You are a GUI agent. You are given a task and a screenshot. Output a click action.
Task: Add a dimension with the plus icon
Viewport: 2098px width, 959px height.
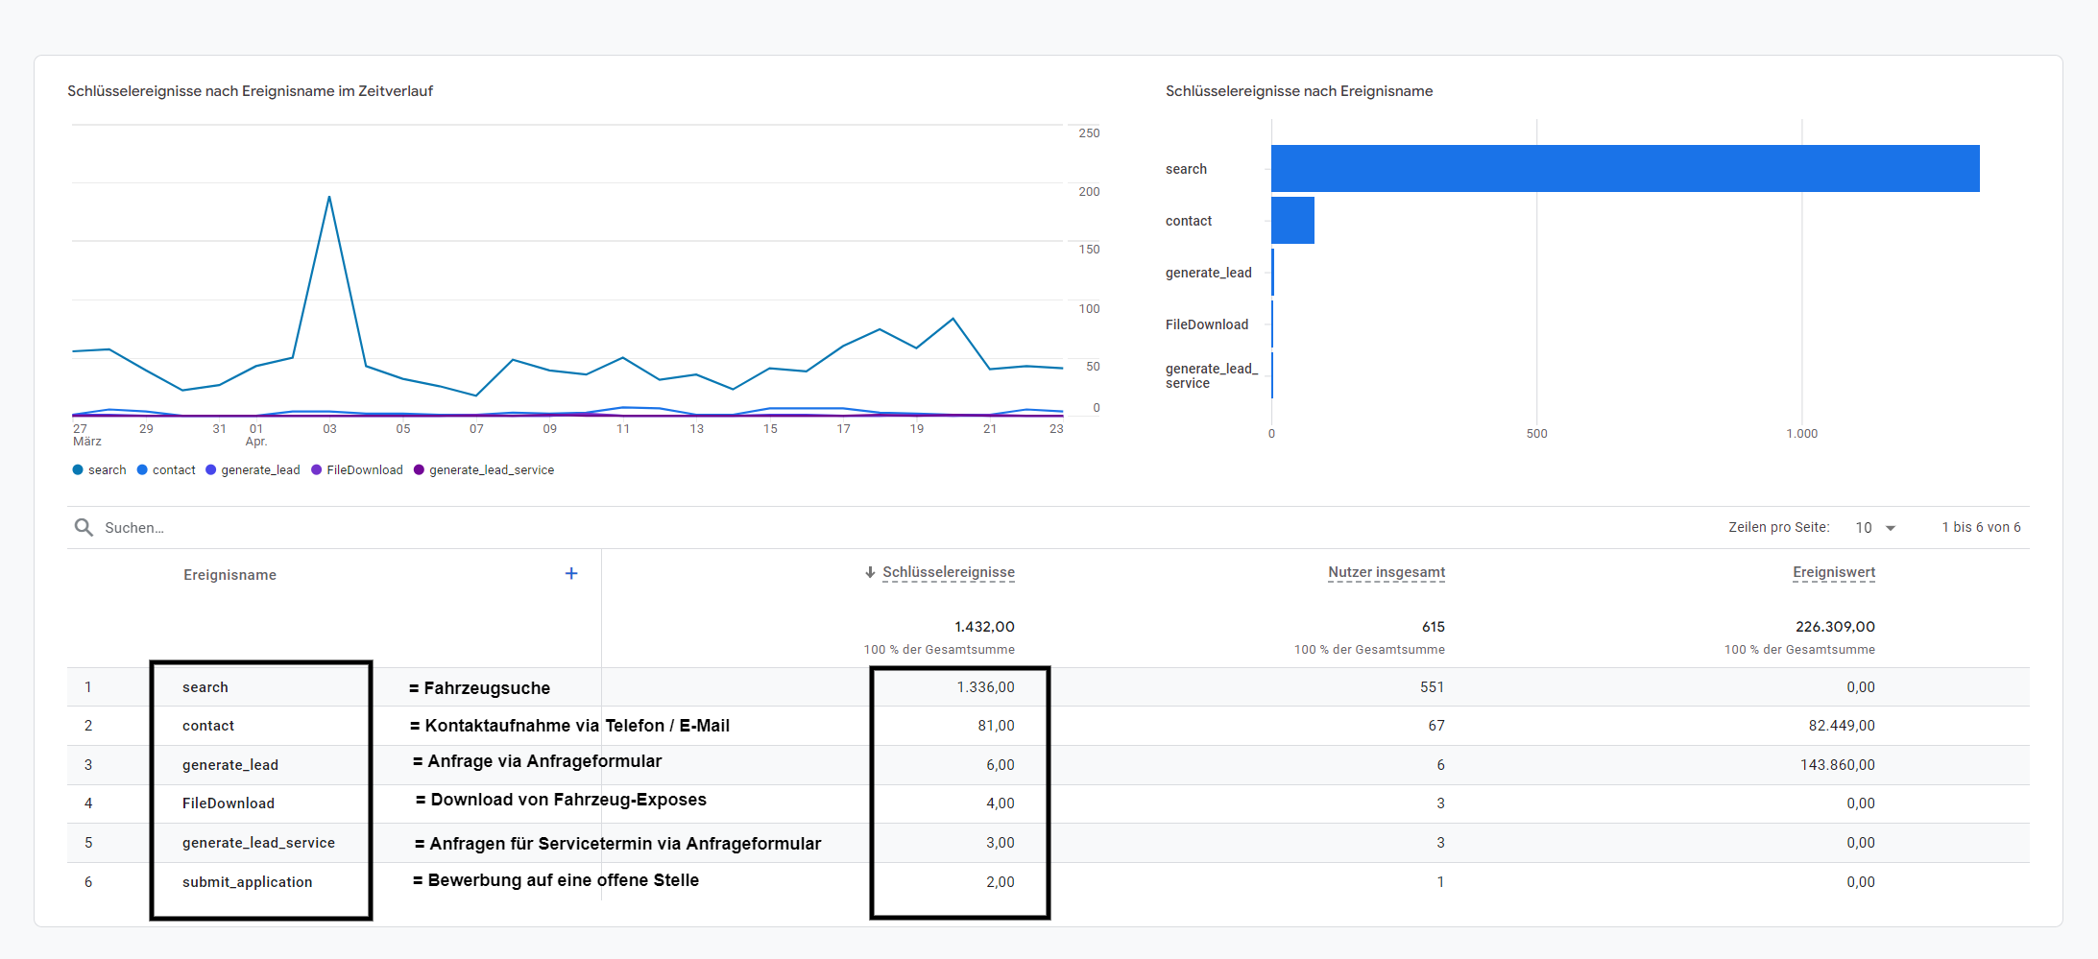[571, 573]
